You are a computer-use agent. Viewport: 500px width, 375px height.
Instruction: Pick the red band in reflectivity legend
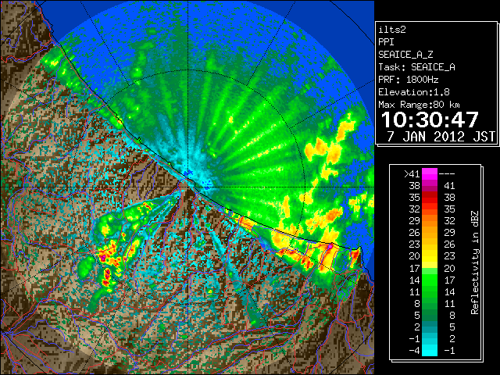pos(430,198)
